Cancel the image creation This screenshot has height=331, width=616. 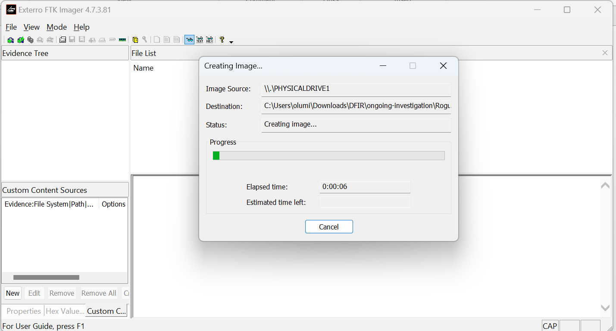(x=329, y=227)
